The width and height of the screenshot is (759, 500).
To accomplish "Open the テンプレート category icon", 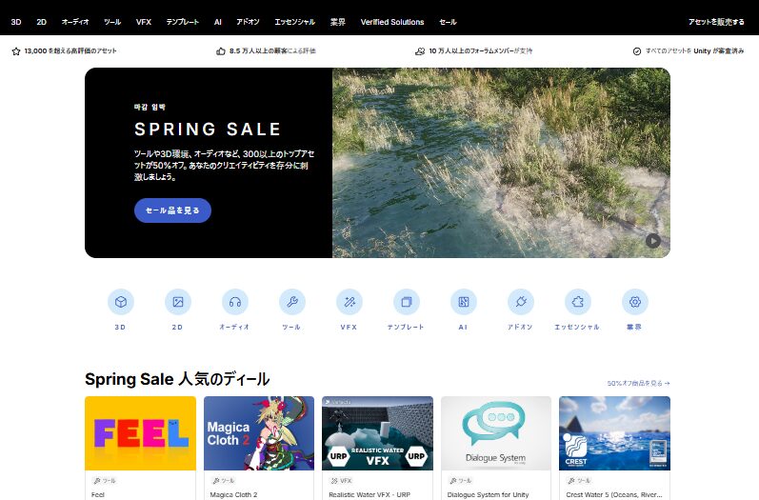I will coord(406,302).
